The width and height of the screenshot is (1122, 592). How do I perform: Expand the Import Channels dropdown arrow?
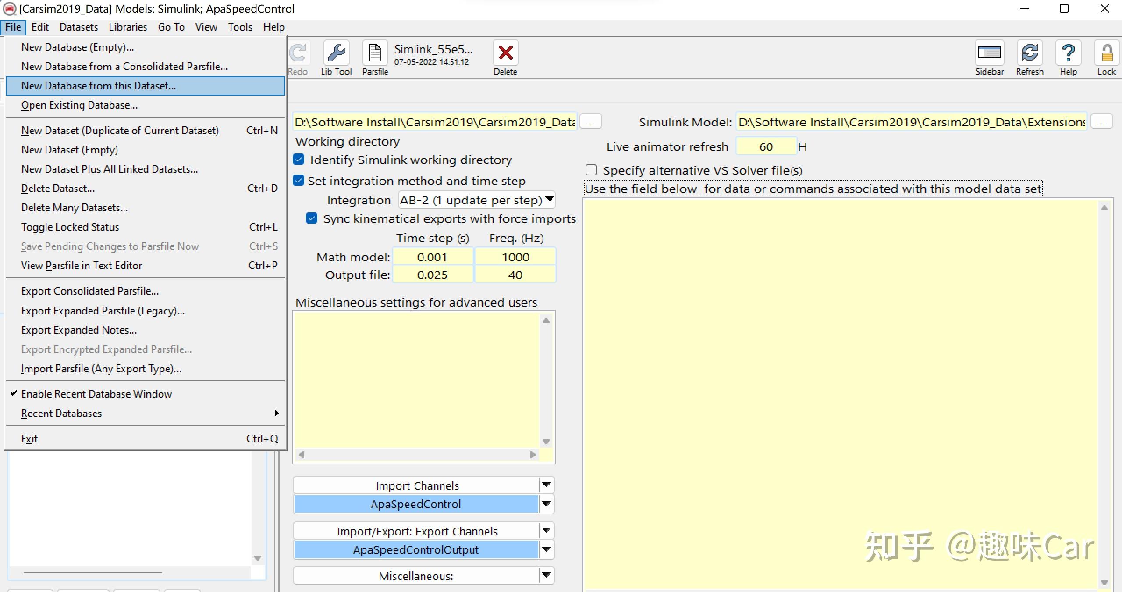[x=546, y=485]
